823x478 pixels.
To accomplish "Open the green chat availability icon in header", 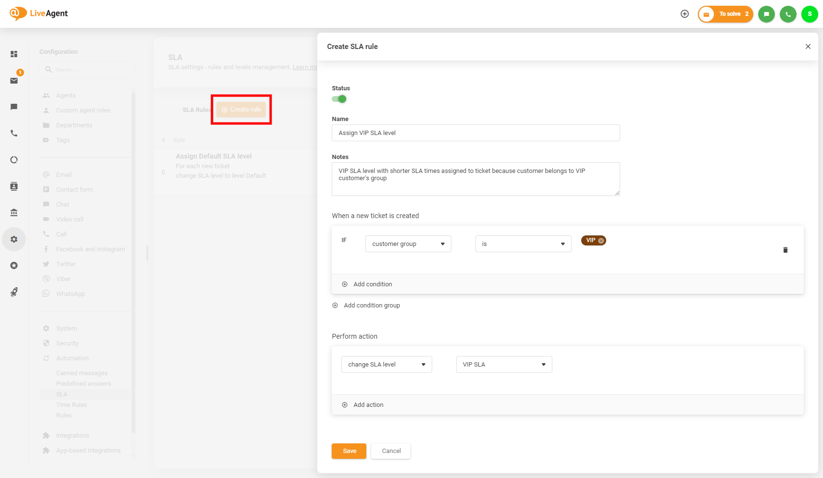I will (x=766, y=14).
